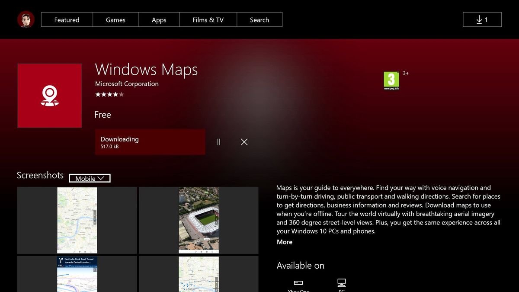
Task: Open the East India Dock Road screenshot
Action: (x=77, y=274)
